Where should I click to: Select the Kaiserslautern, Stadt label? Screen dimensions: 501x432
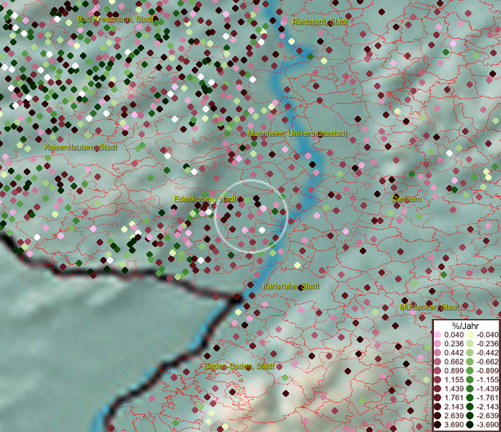81,147
